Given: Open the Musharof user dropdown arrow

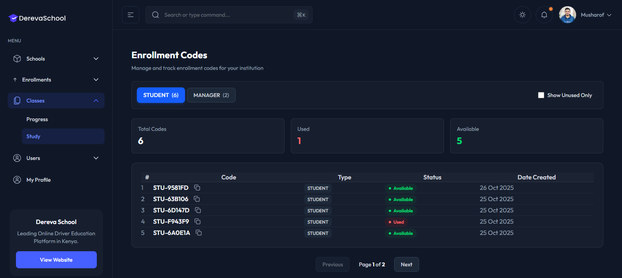Looking at the screenshot, I should tap(609, 15).
